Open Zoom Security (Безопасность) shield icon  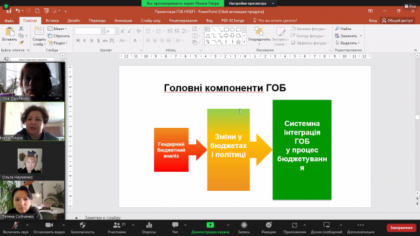(83, 226)
